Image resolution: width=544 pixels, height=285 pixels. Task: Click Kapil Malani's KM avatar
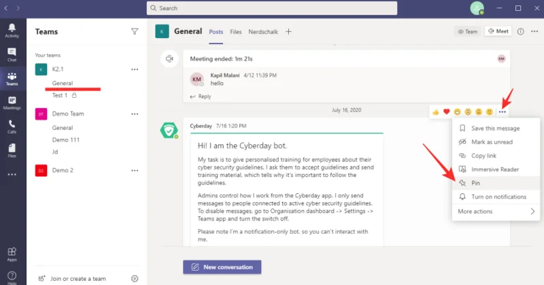click(x=197, y=79)
